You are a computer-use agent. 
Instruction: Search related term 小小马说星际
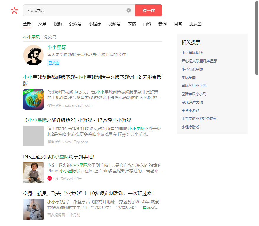pyautogui.click(x=192, y=69)
